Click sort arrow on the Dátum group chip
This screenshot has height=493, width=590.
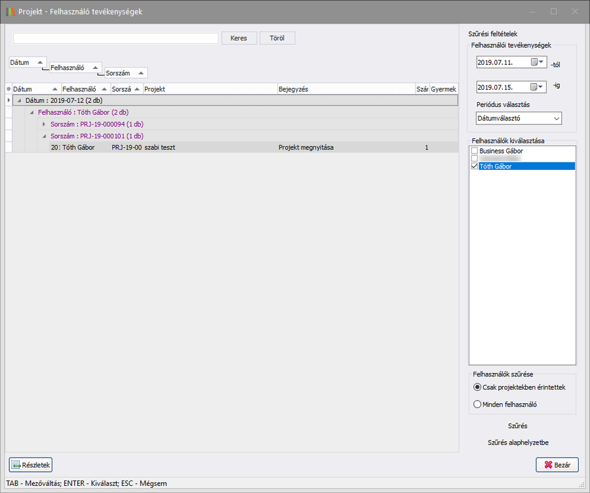pyautogui.click(x=40, y=62)
